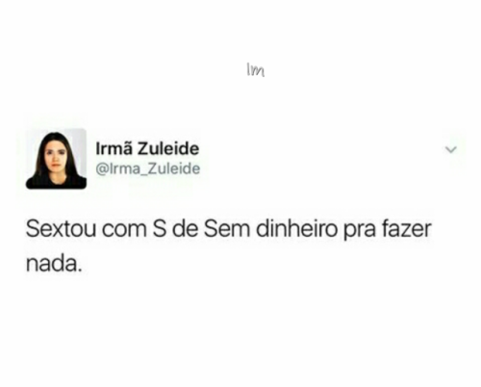Open Irmã Zuleide's profile picture
Screen dimensions: 481x387
pos(56,159)
